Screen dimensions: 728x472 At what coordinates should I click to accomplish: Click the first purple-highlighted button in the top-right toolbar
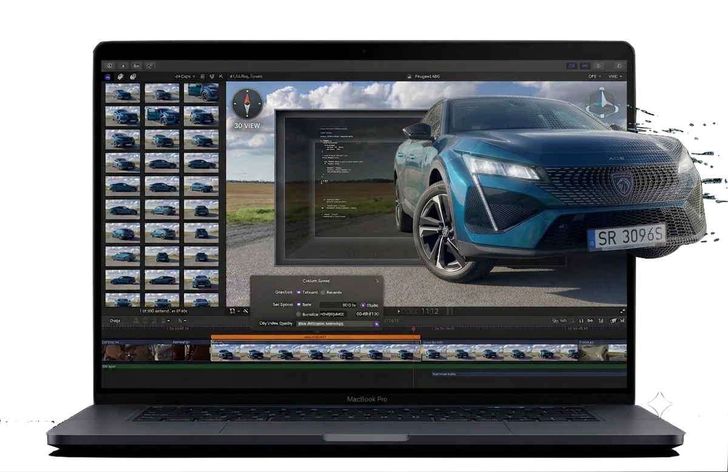click(x=571, y=65)
